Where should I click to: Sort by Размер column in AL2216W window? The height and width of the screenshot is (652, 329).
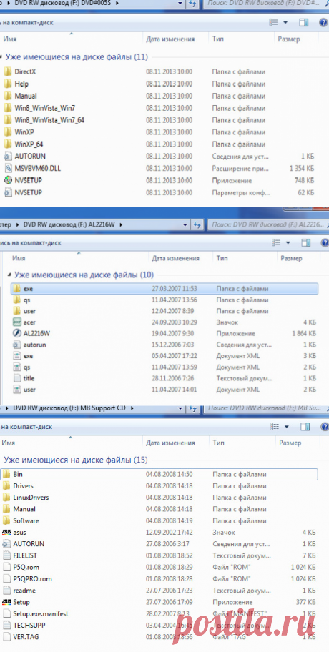[290, 258]
